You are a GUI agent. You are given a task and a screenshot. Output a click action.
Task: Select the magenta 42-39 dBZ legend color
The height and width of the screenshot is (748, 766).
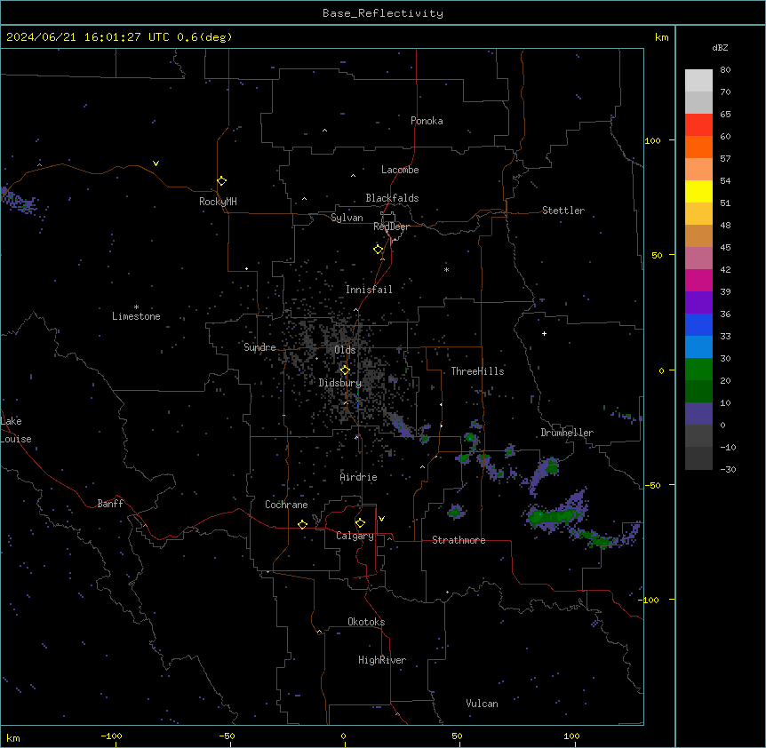(698, 280)
